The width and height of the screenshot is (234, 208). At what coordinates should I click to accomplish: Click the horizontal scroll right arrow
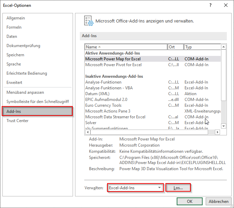[217, 132]
